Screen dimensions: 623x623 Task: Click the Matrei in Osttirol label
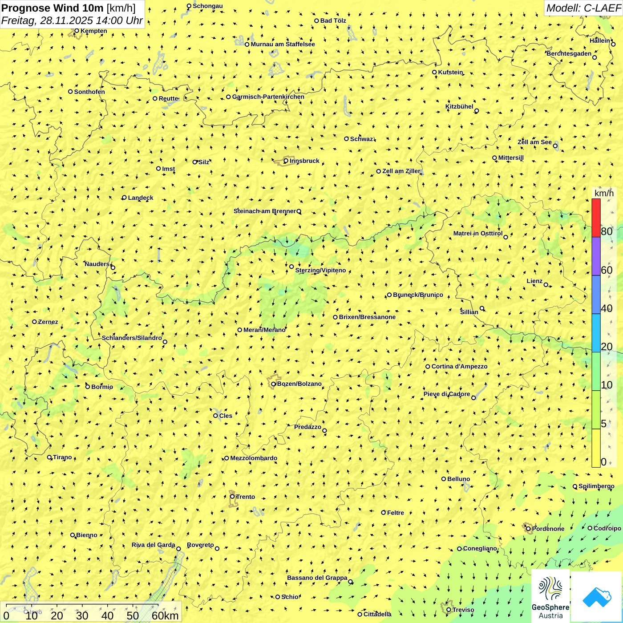pyautogui.click(x=478, y=233)
